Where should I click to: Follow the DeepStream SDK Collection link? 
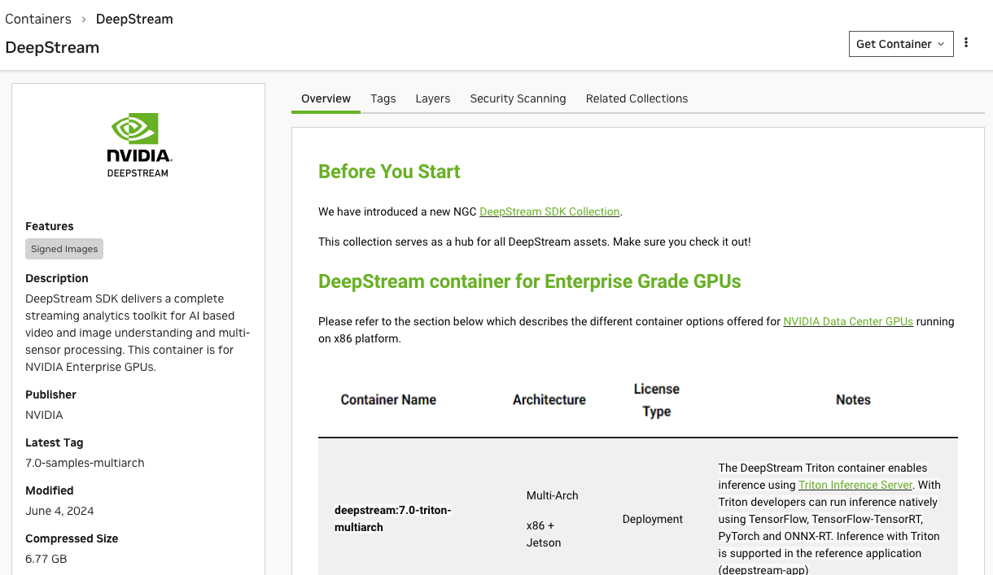click(549, 211)
